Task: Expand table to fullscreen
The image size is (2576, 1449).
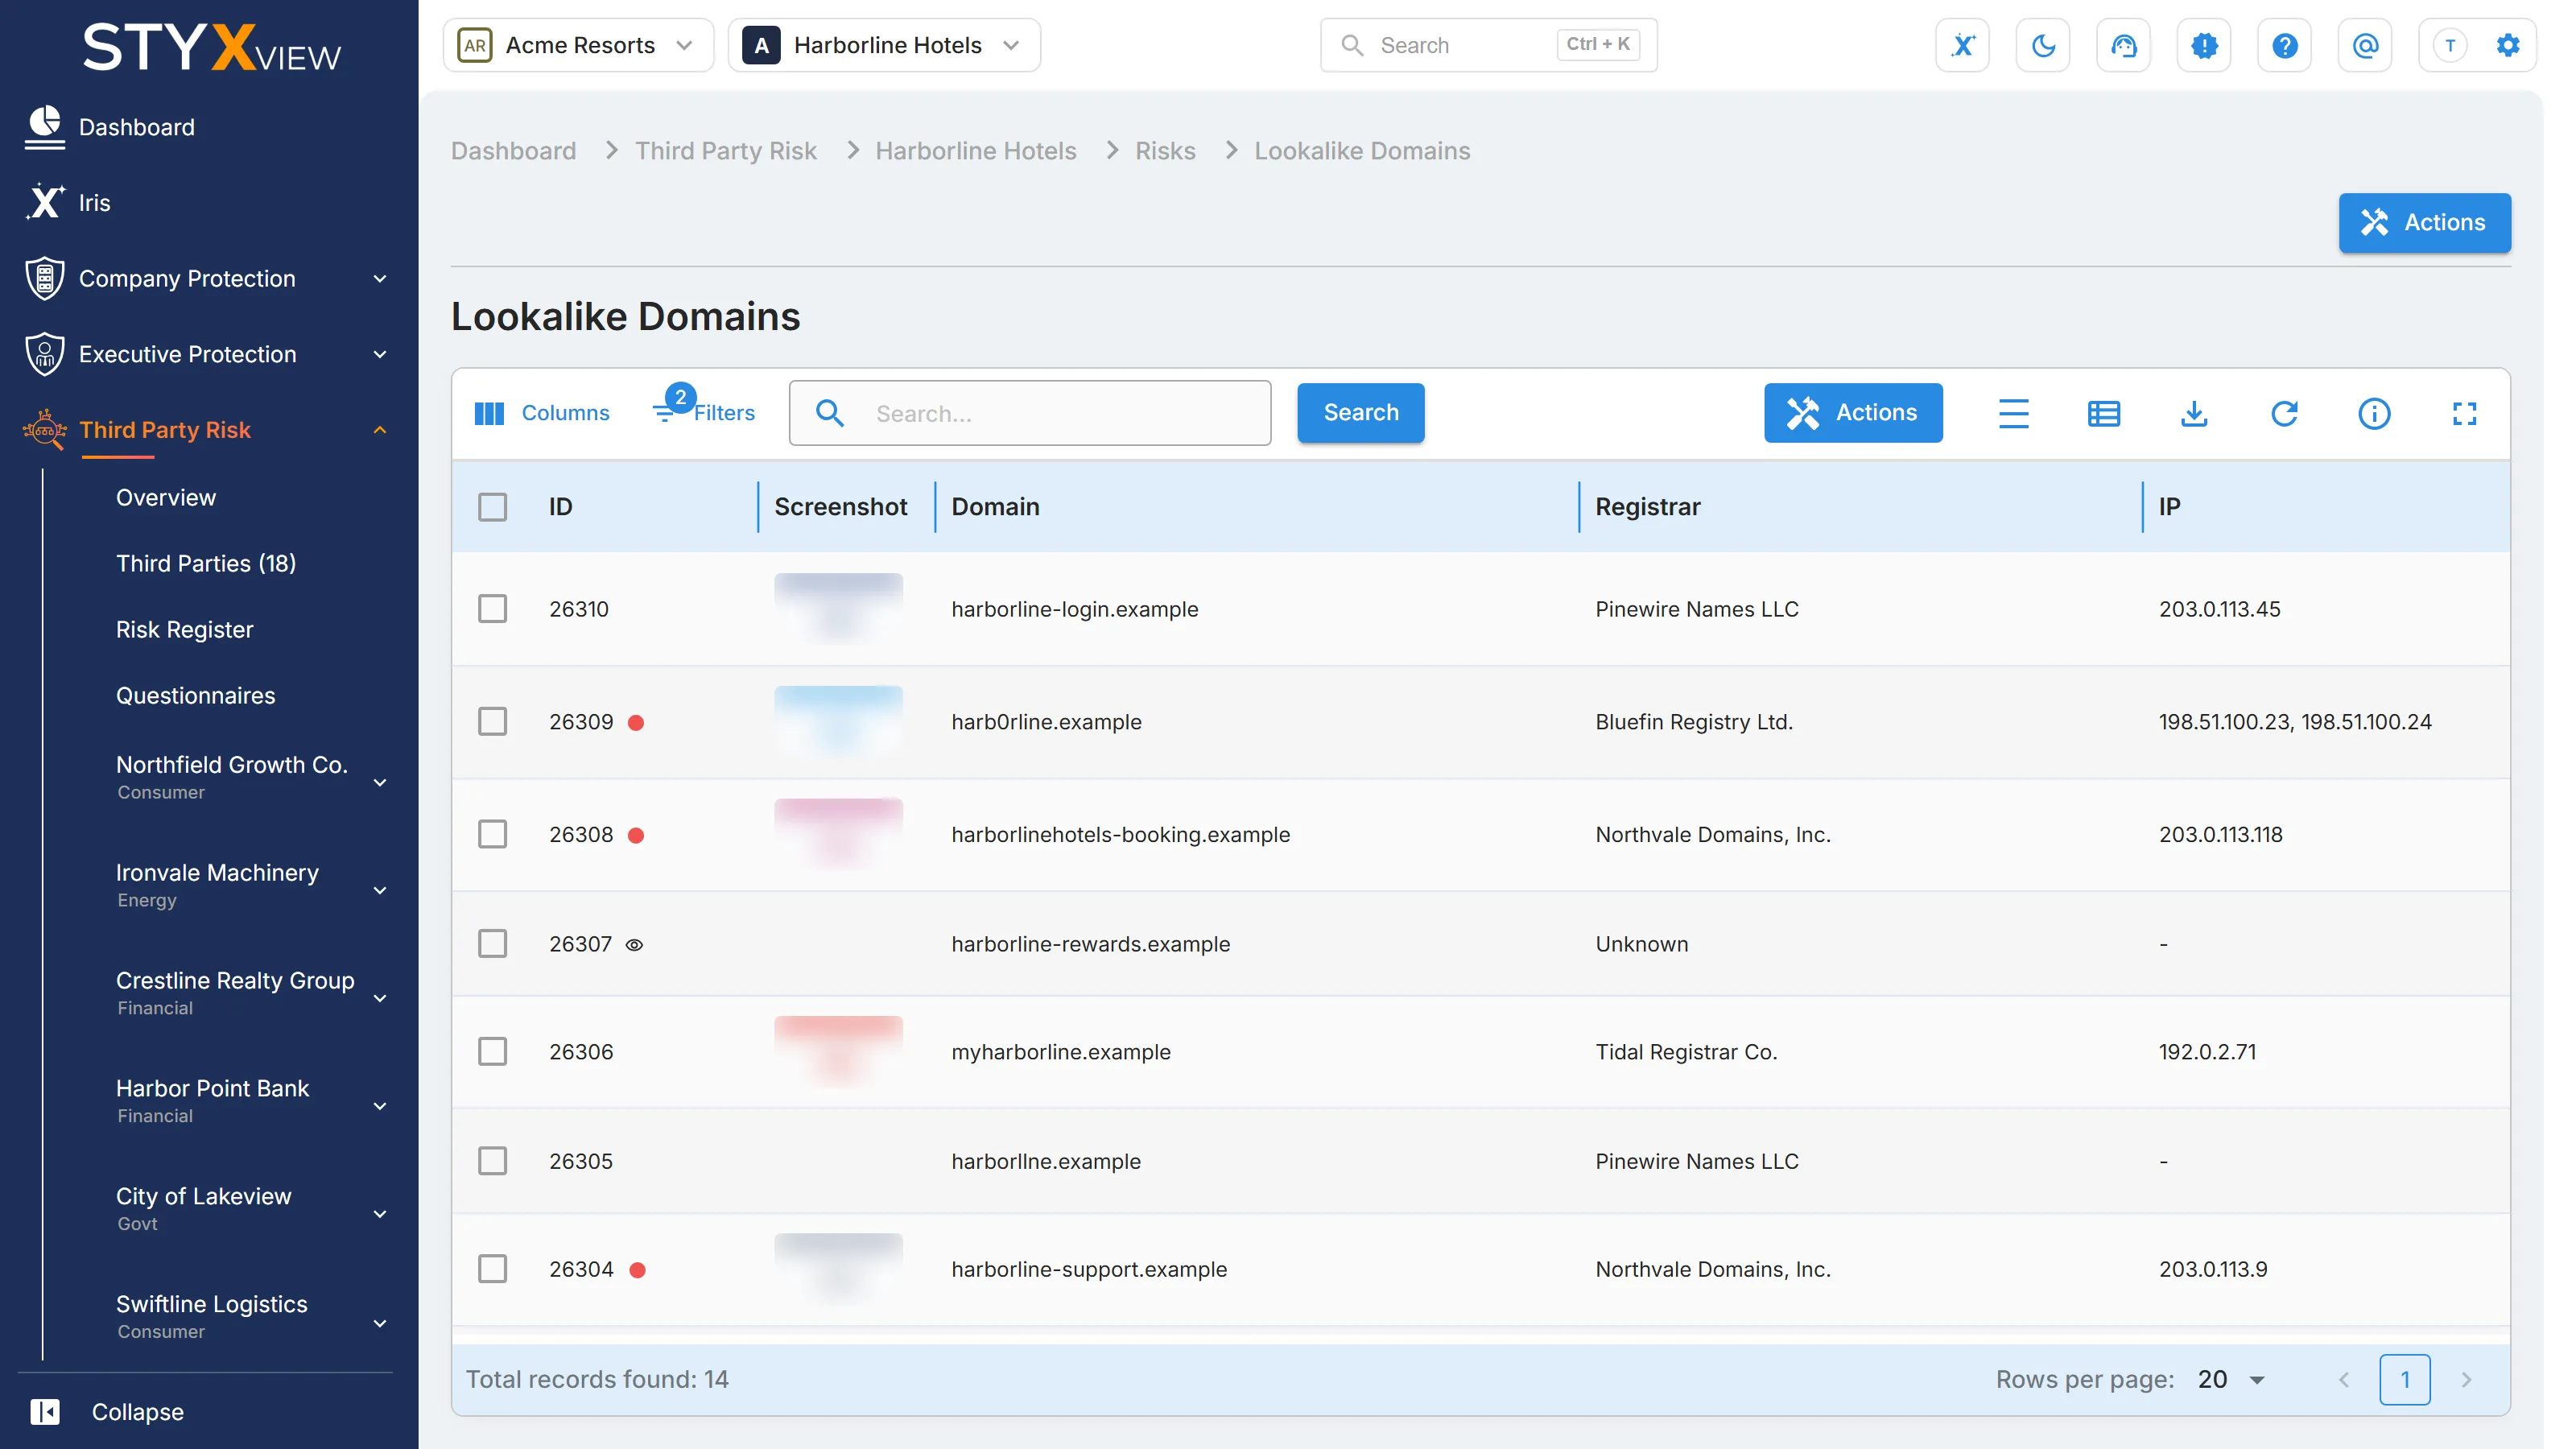Action: [2464, 413]
